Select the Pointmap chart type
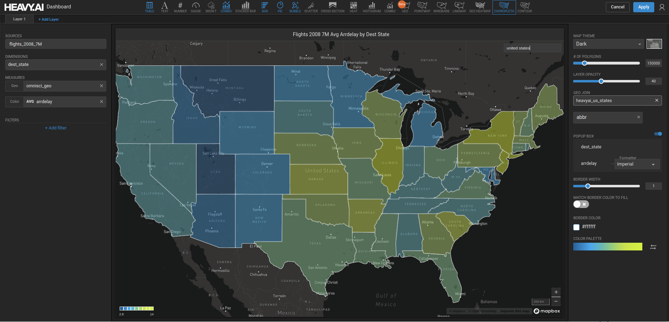The image size is (669, 322). (x=422, y=7)
